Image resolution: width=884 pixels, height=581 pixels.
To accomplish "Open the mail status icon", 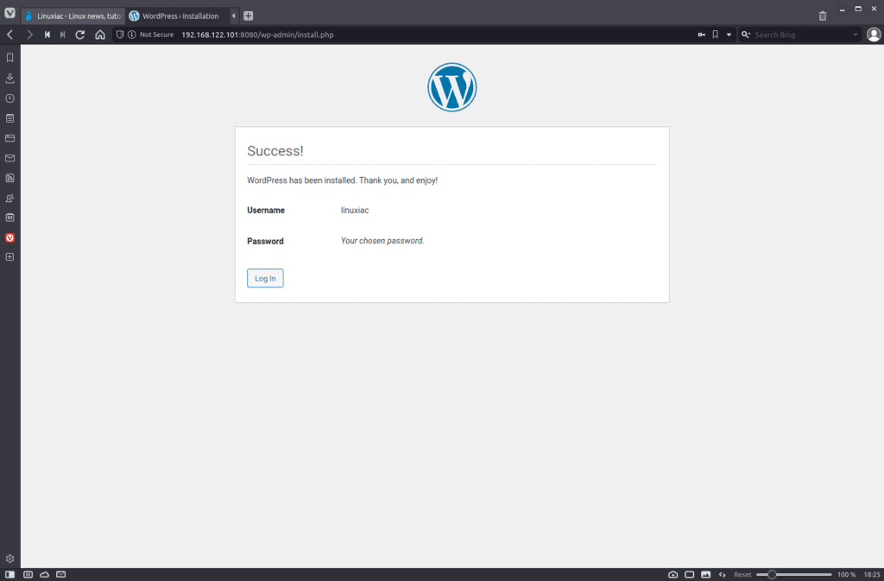I will point(61,574).
